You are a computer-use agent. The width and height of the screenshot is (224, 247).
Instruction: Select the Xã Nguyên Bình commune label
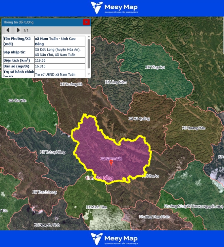(47, 225)
